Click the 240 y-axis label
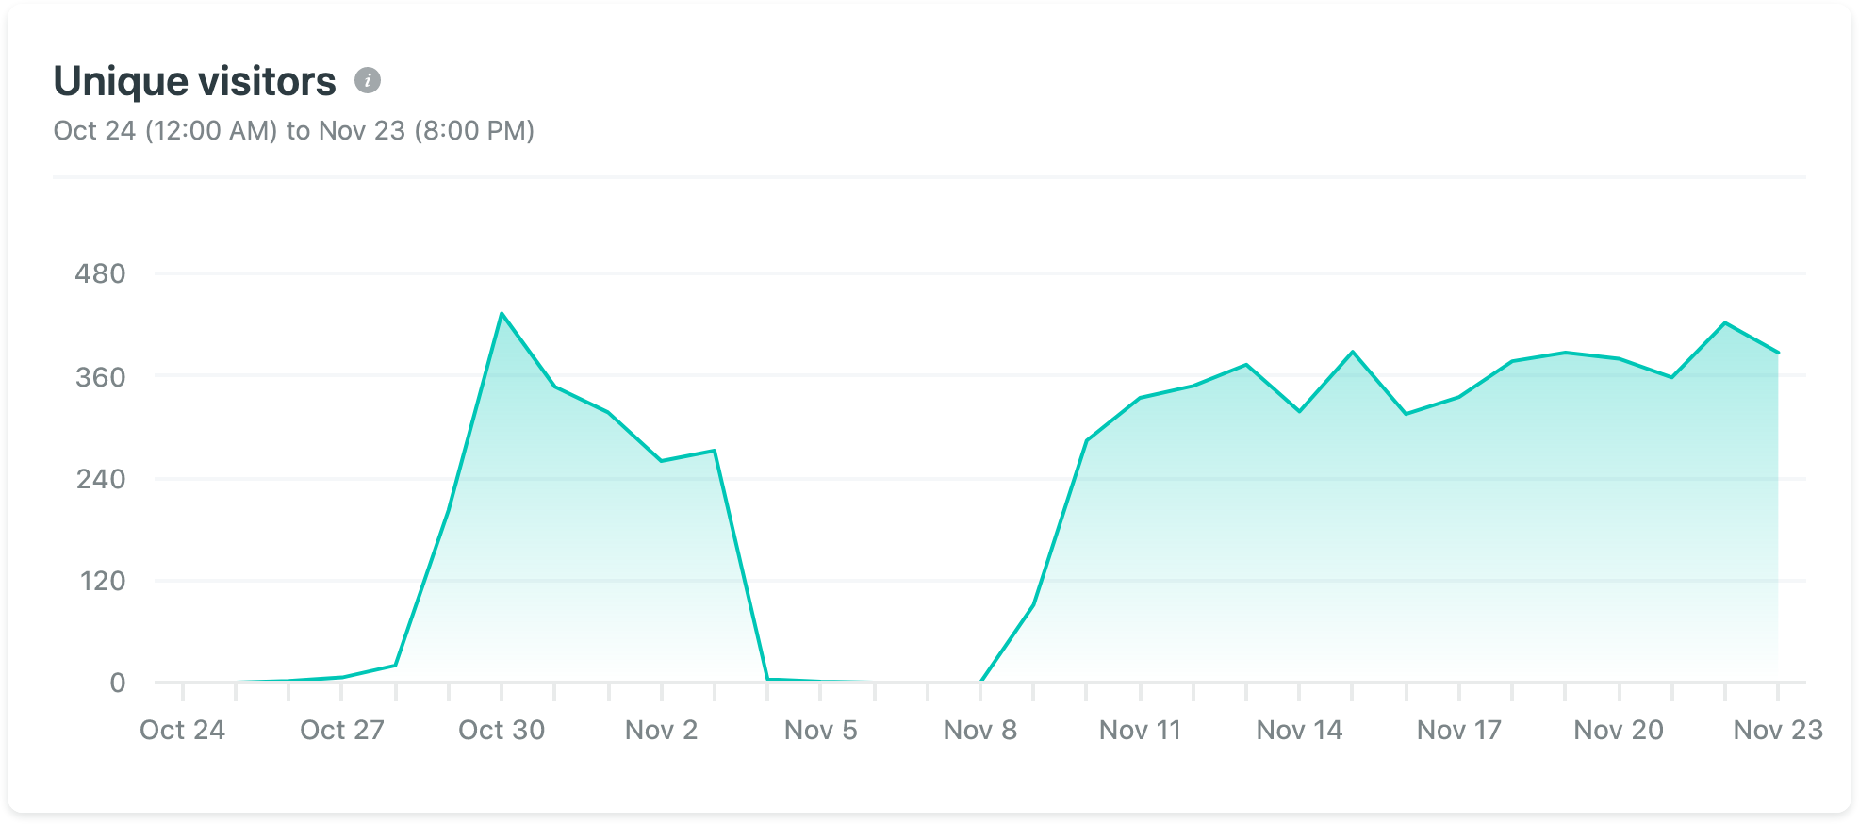 [100, 479]
